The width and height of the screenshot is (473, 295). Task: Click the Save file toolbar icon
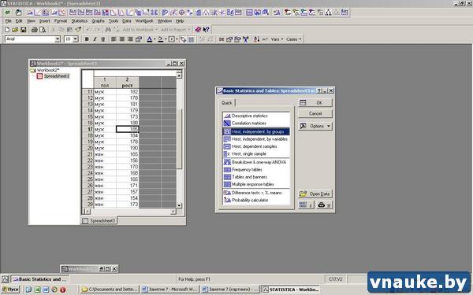pos(23,30)
